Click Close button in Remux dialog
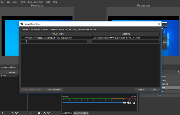180x115 pixels. [x=154, y=90]
